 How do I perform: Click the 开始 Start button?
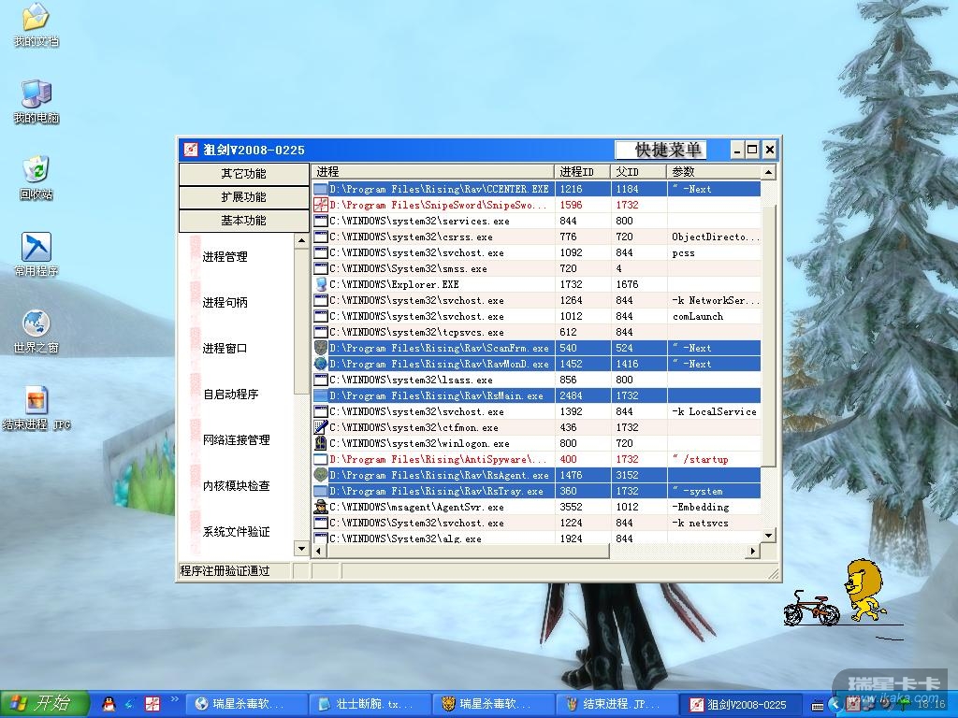(x=45, y=704)
